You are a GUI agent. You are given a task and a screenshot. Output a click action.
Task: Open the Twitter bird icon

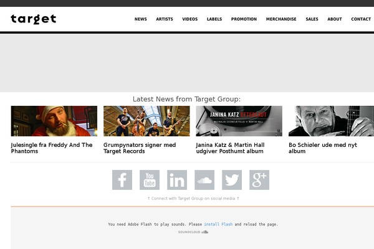[232, 180]
